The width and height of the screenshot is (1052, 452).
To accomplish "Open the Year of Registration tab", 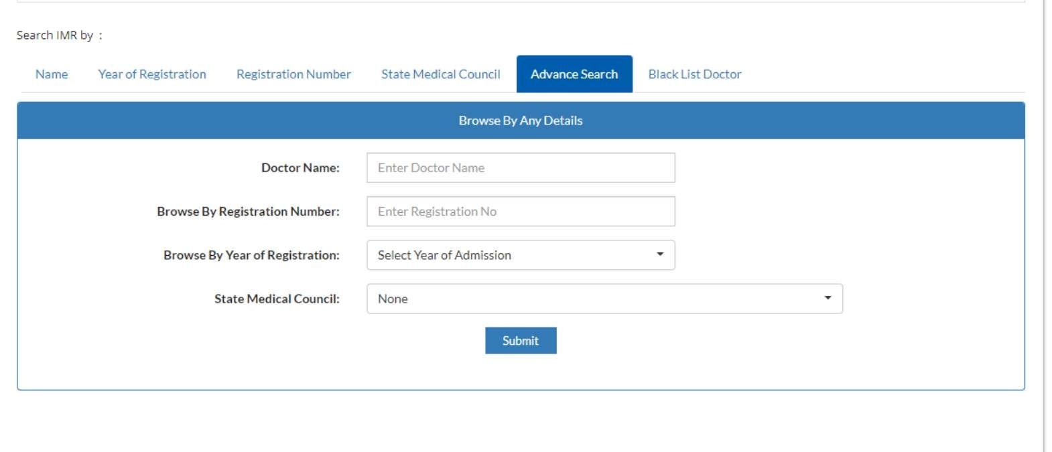I will tap(152, 74).
